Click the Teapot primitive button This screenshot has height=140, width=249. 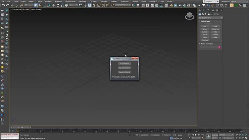[205, 37]
